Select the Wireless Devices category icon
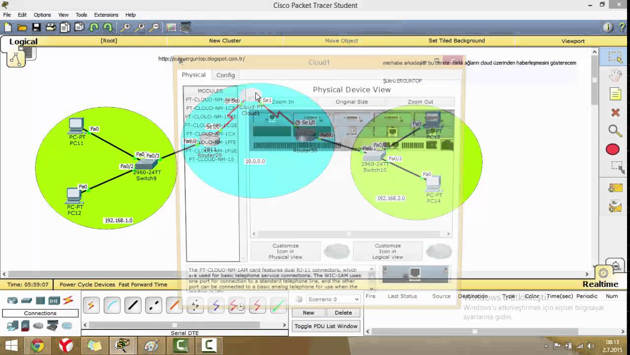630x355 pixels. point(54,300)
